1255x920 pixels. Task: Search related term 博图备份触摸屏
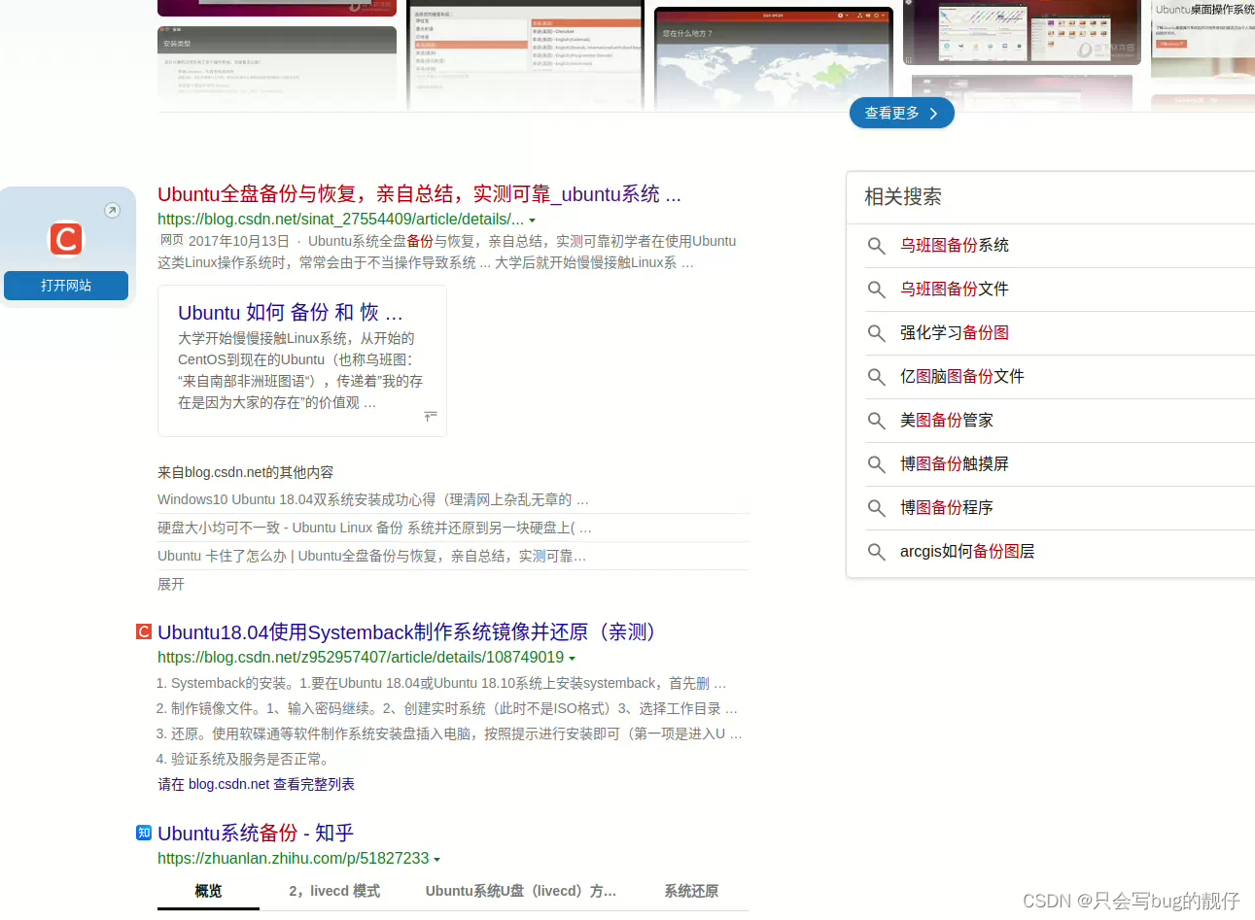coord(954,463)
